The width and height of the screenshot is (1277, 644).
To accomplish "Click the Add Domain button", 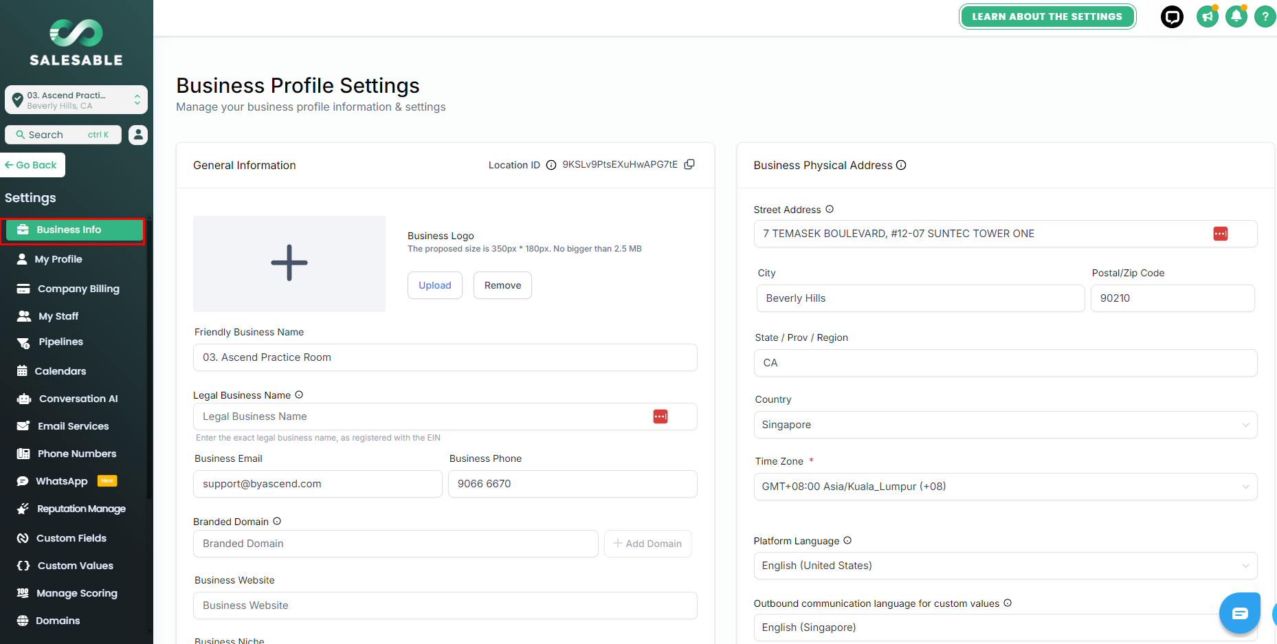I will (648, 544).
